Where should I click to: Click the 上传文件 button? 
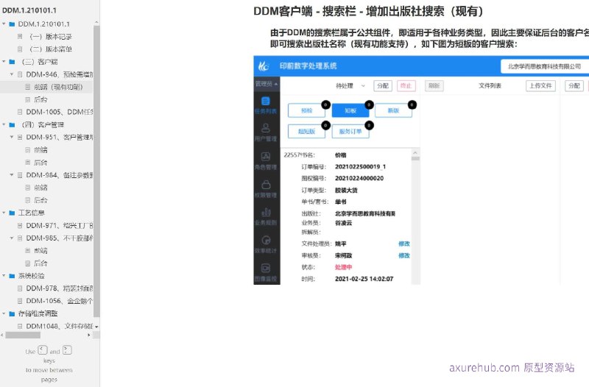[540, 86]
